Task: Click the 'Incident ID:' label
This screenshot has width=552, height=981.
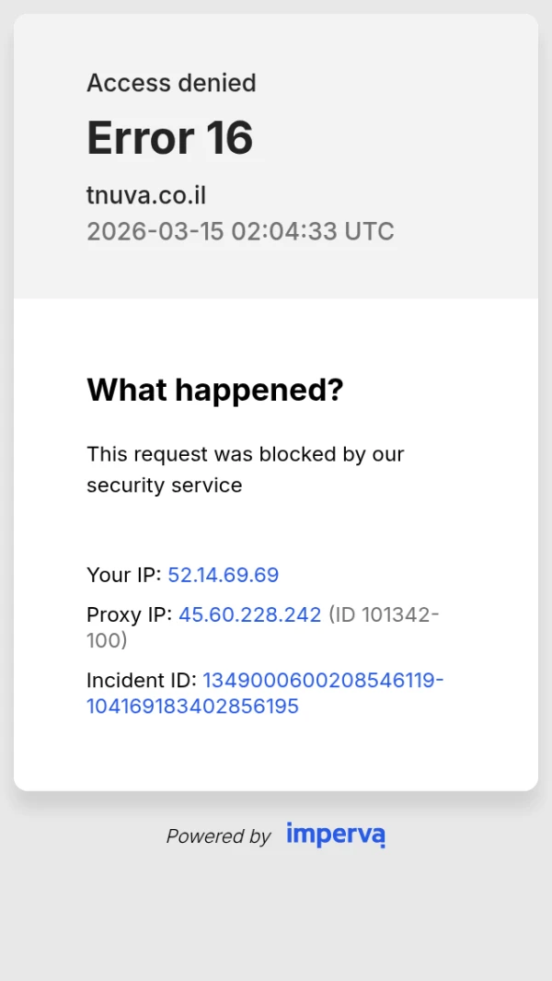Action: click(x=142, y=680)
